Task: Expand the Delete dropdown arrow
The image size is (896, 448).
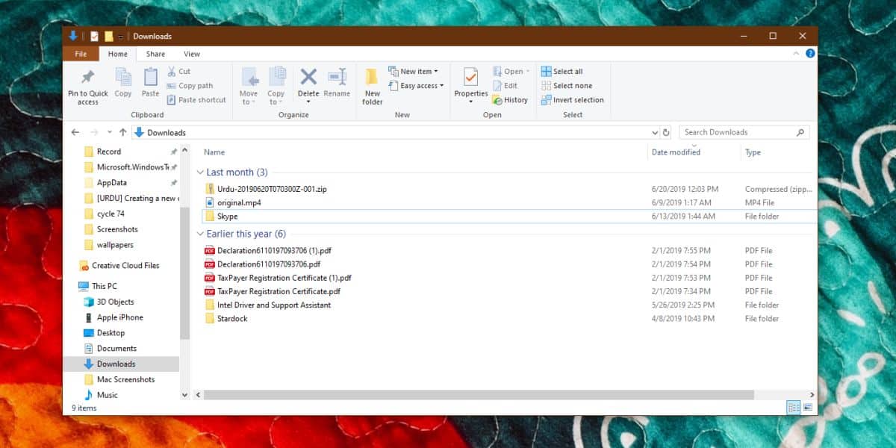Action: point(308,102)
